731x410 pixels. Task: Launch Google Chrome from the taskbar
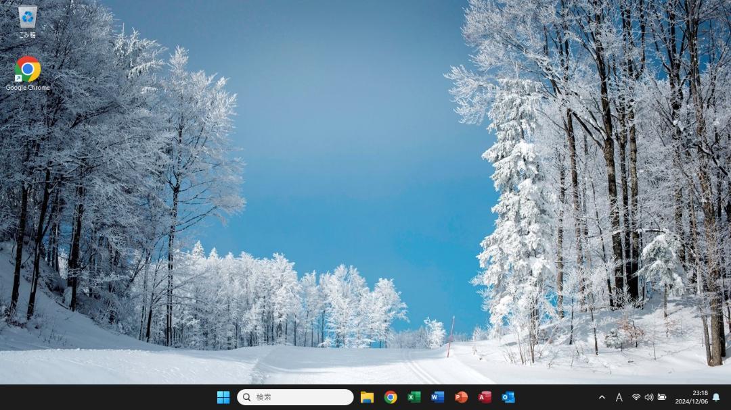tap(391, 397)
